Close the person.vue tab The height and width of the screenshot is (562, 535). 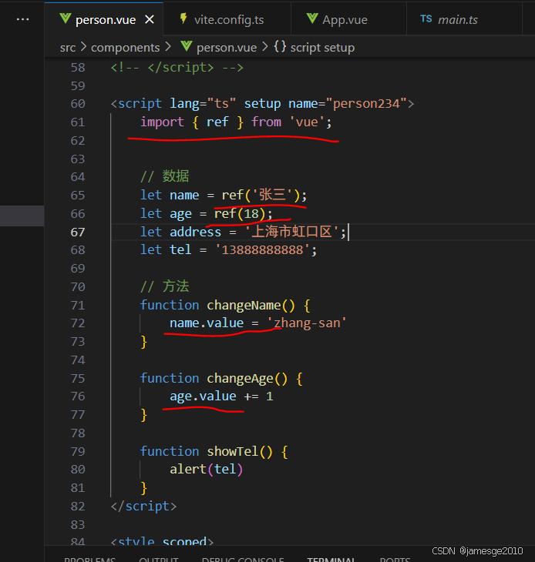coord(150,19)
